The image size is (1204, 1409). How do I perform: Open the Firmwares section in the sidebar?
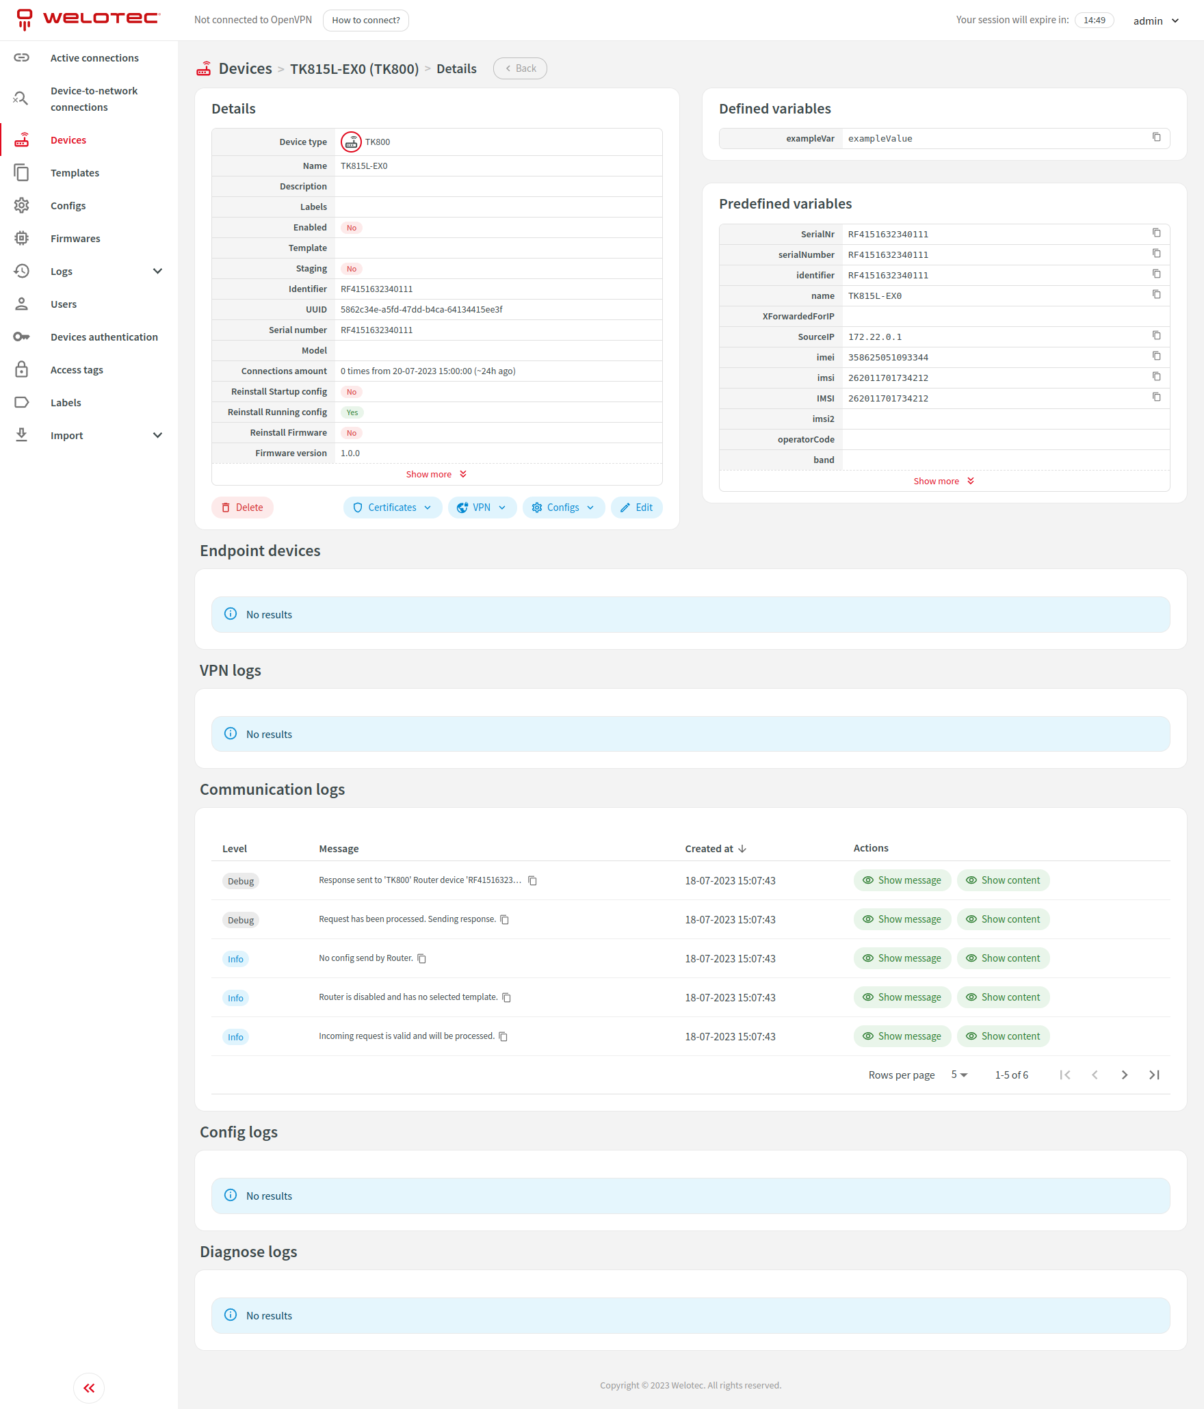75,238
